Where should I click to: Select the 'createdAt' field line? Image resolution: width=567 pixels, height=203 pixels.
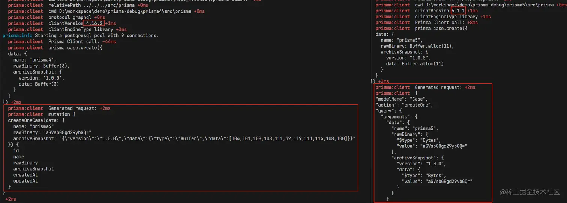click(25, 175)
